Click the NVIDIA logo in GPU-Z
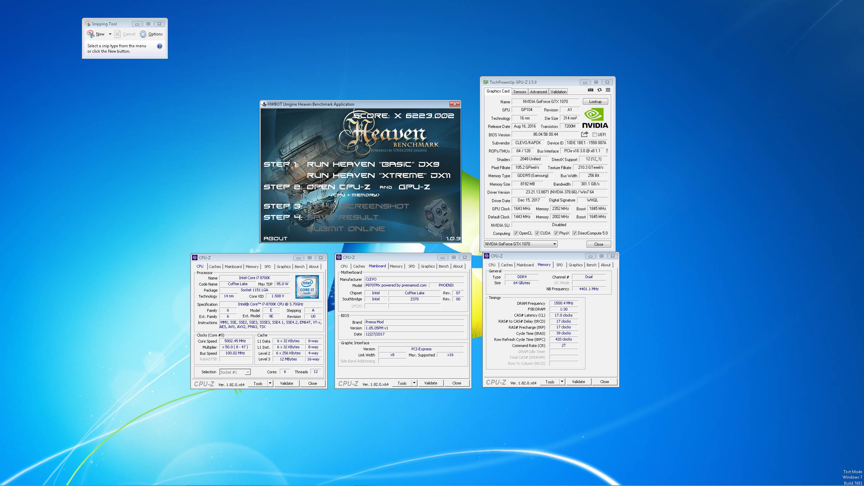 click(595, 118)
